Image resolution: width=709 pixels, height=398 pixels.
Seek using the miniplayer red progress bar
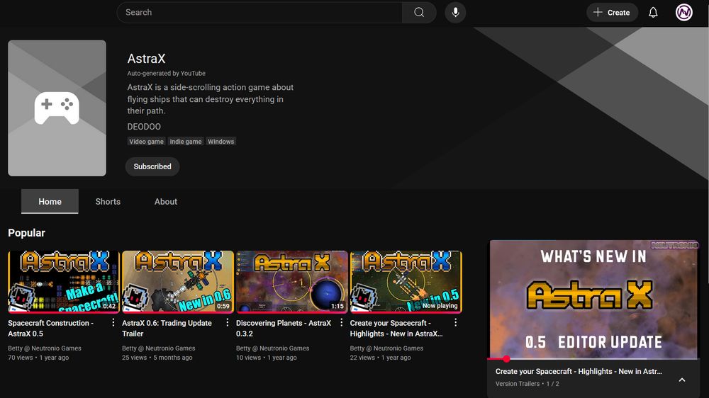click(593, 359)
